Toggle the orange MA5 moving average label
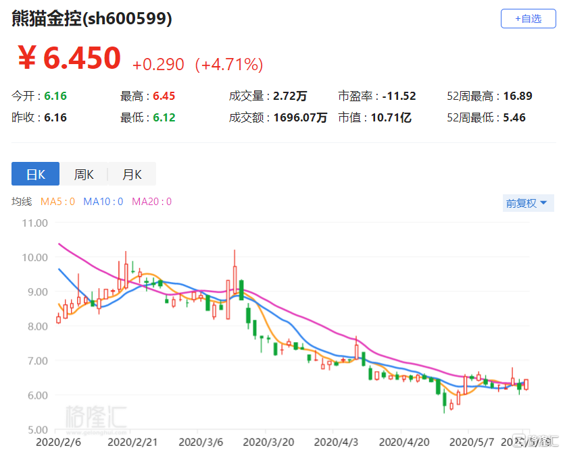The width and height of the screenshot is (563, 452). click(x=57, y=202)
